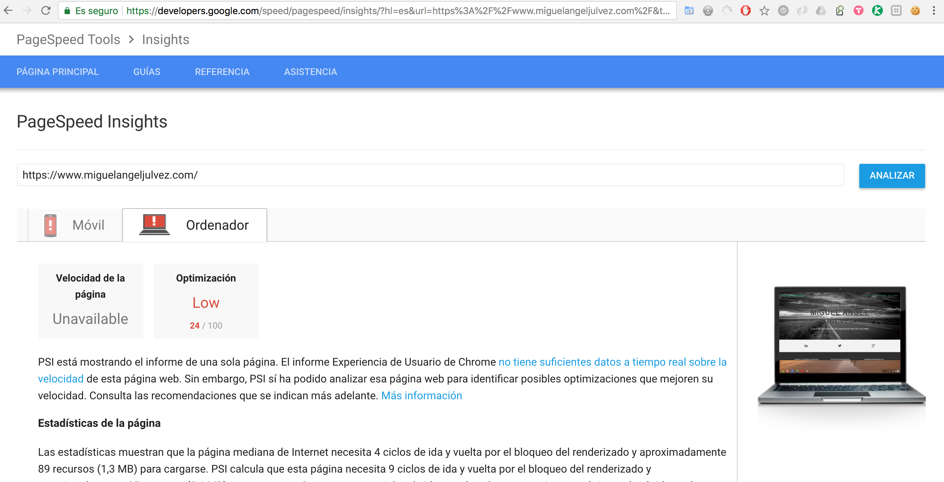
Task: Open the PageSpeed browser-window extension icon
Action: tap(689, 11)
